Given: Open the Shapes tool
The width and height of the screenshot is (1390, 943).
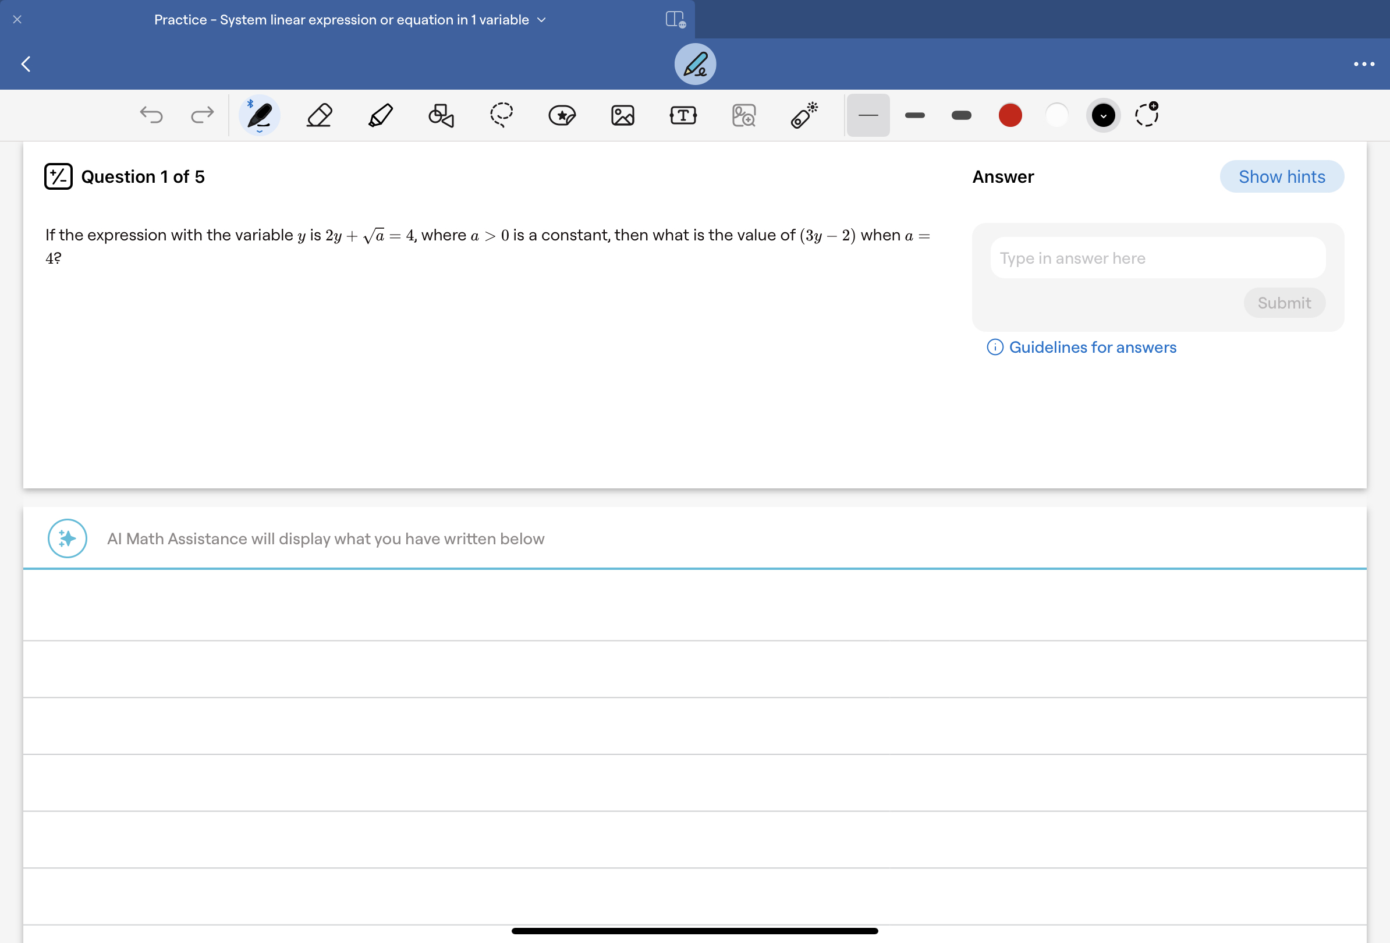Looking at the screenshot, I should click(x=441, y=115).
